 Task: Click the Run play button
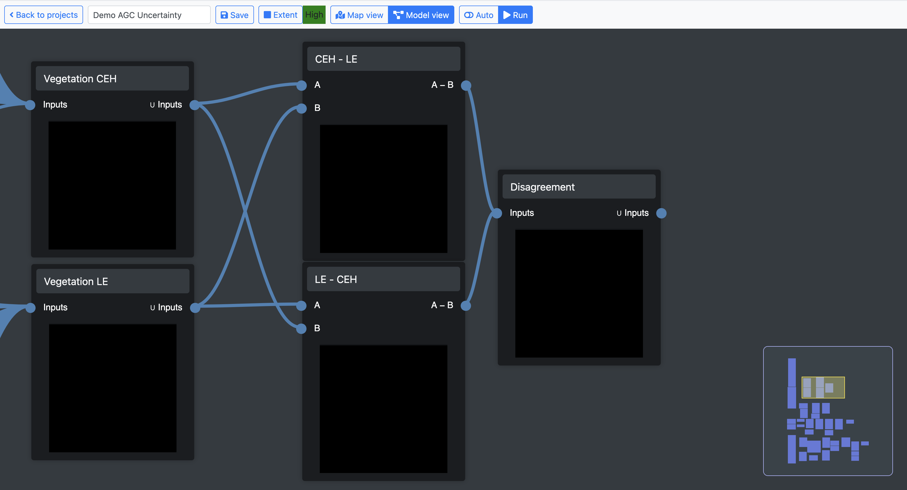pos(515,15)
